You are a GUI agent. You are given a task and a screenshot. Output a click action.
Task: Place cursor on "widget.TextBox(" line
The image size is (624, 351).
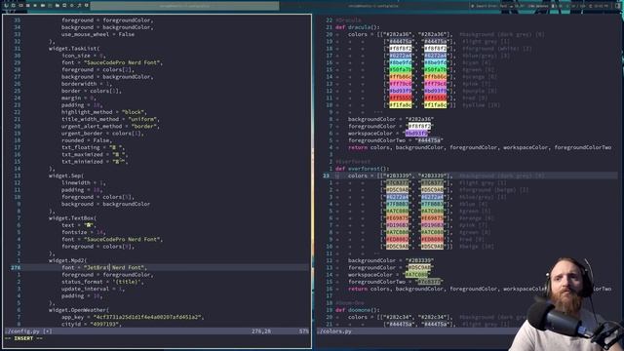[x=72, y=218]
